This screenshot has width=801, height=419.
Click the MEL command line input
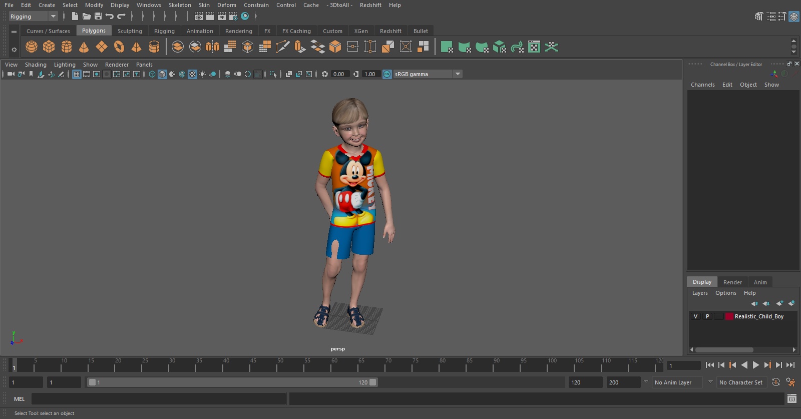(x=159, y=399)
